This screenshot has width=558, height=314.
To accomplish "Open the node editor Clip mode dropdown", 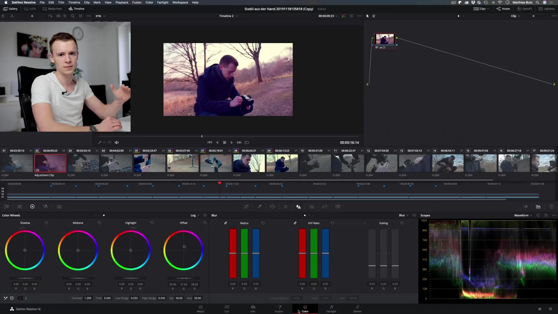I will (516, 16).
